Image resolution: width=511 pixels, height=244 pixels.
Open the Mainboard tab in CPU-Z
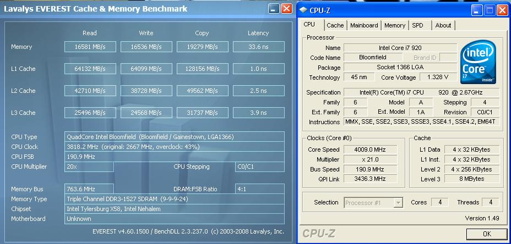(x=364, y=25)
